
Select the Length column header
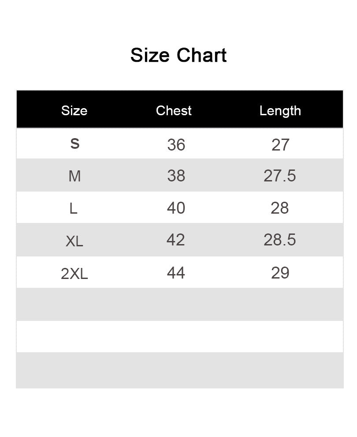coord(280,110)
